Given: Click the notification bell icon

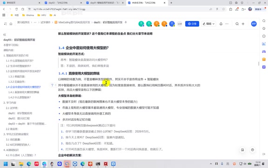Looking at the screenshot, I should (221, 24).
